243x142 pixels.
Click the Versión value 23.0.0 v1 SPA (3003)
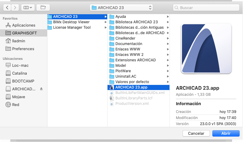pyautogui.click(x=218, y=124)
